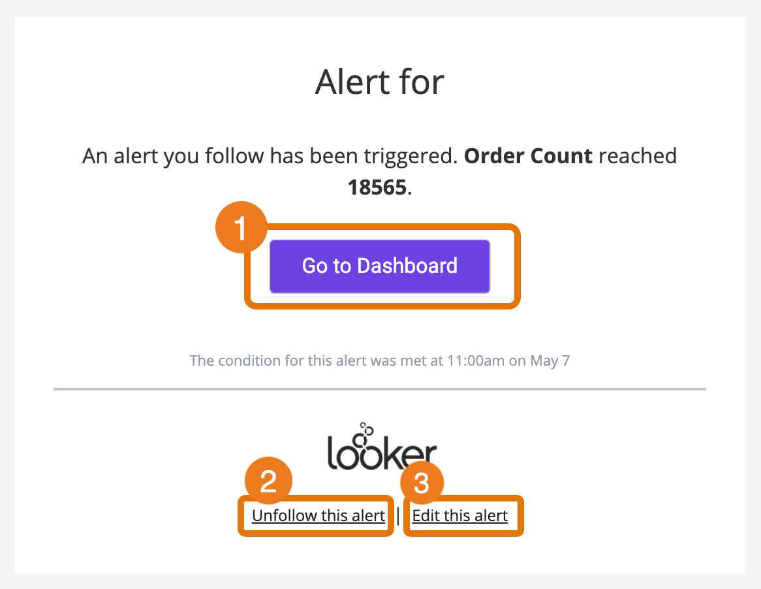
Task: Click the orange circle labeled 1
Action: click(x=240, y=227)
